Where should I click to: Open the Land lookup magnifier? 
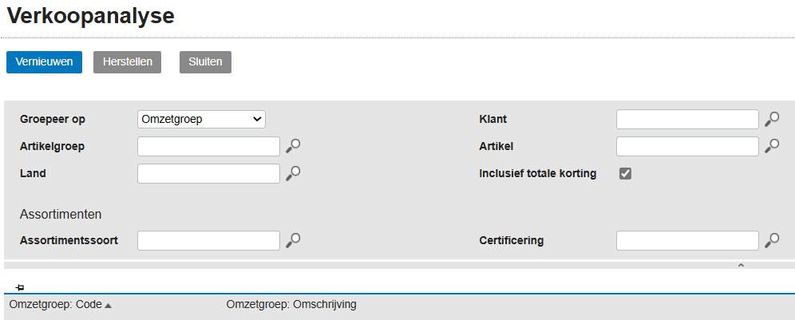click(x=293, y=173)
